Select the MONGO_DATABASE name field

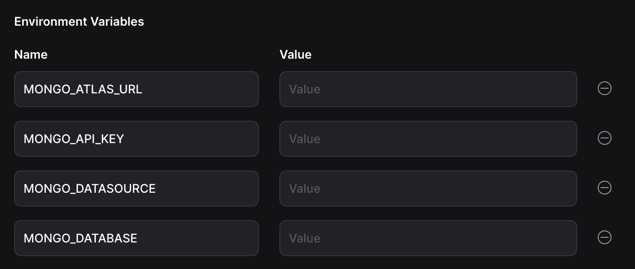(x=136, y=238)
